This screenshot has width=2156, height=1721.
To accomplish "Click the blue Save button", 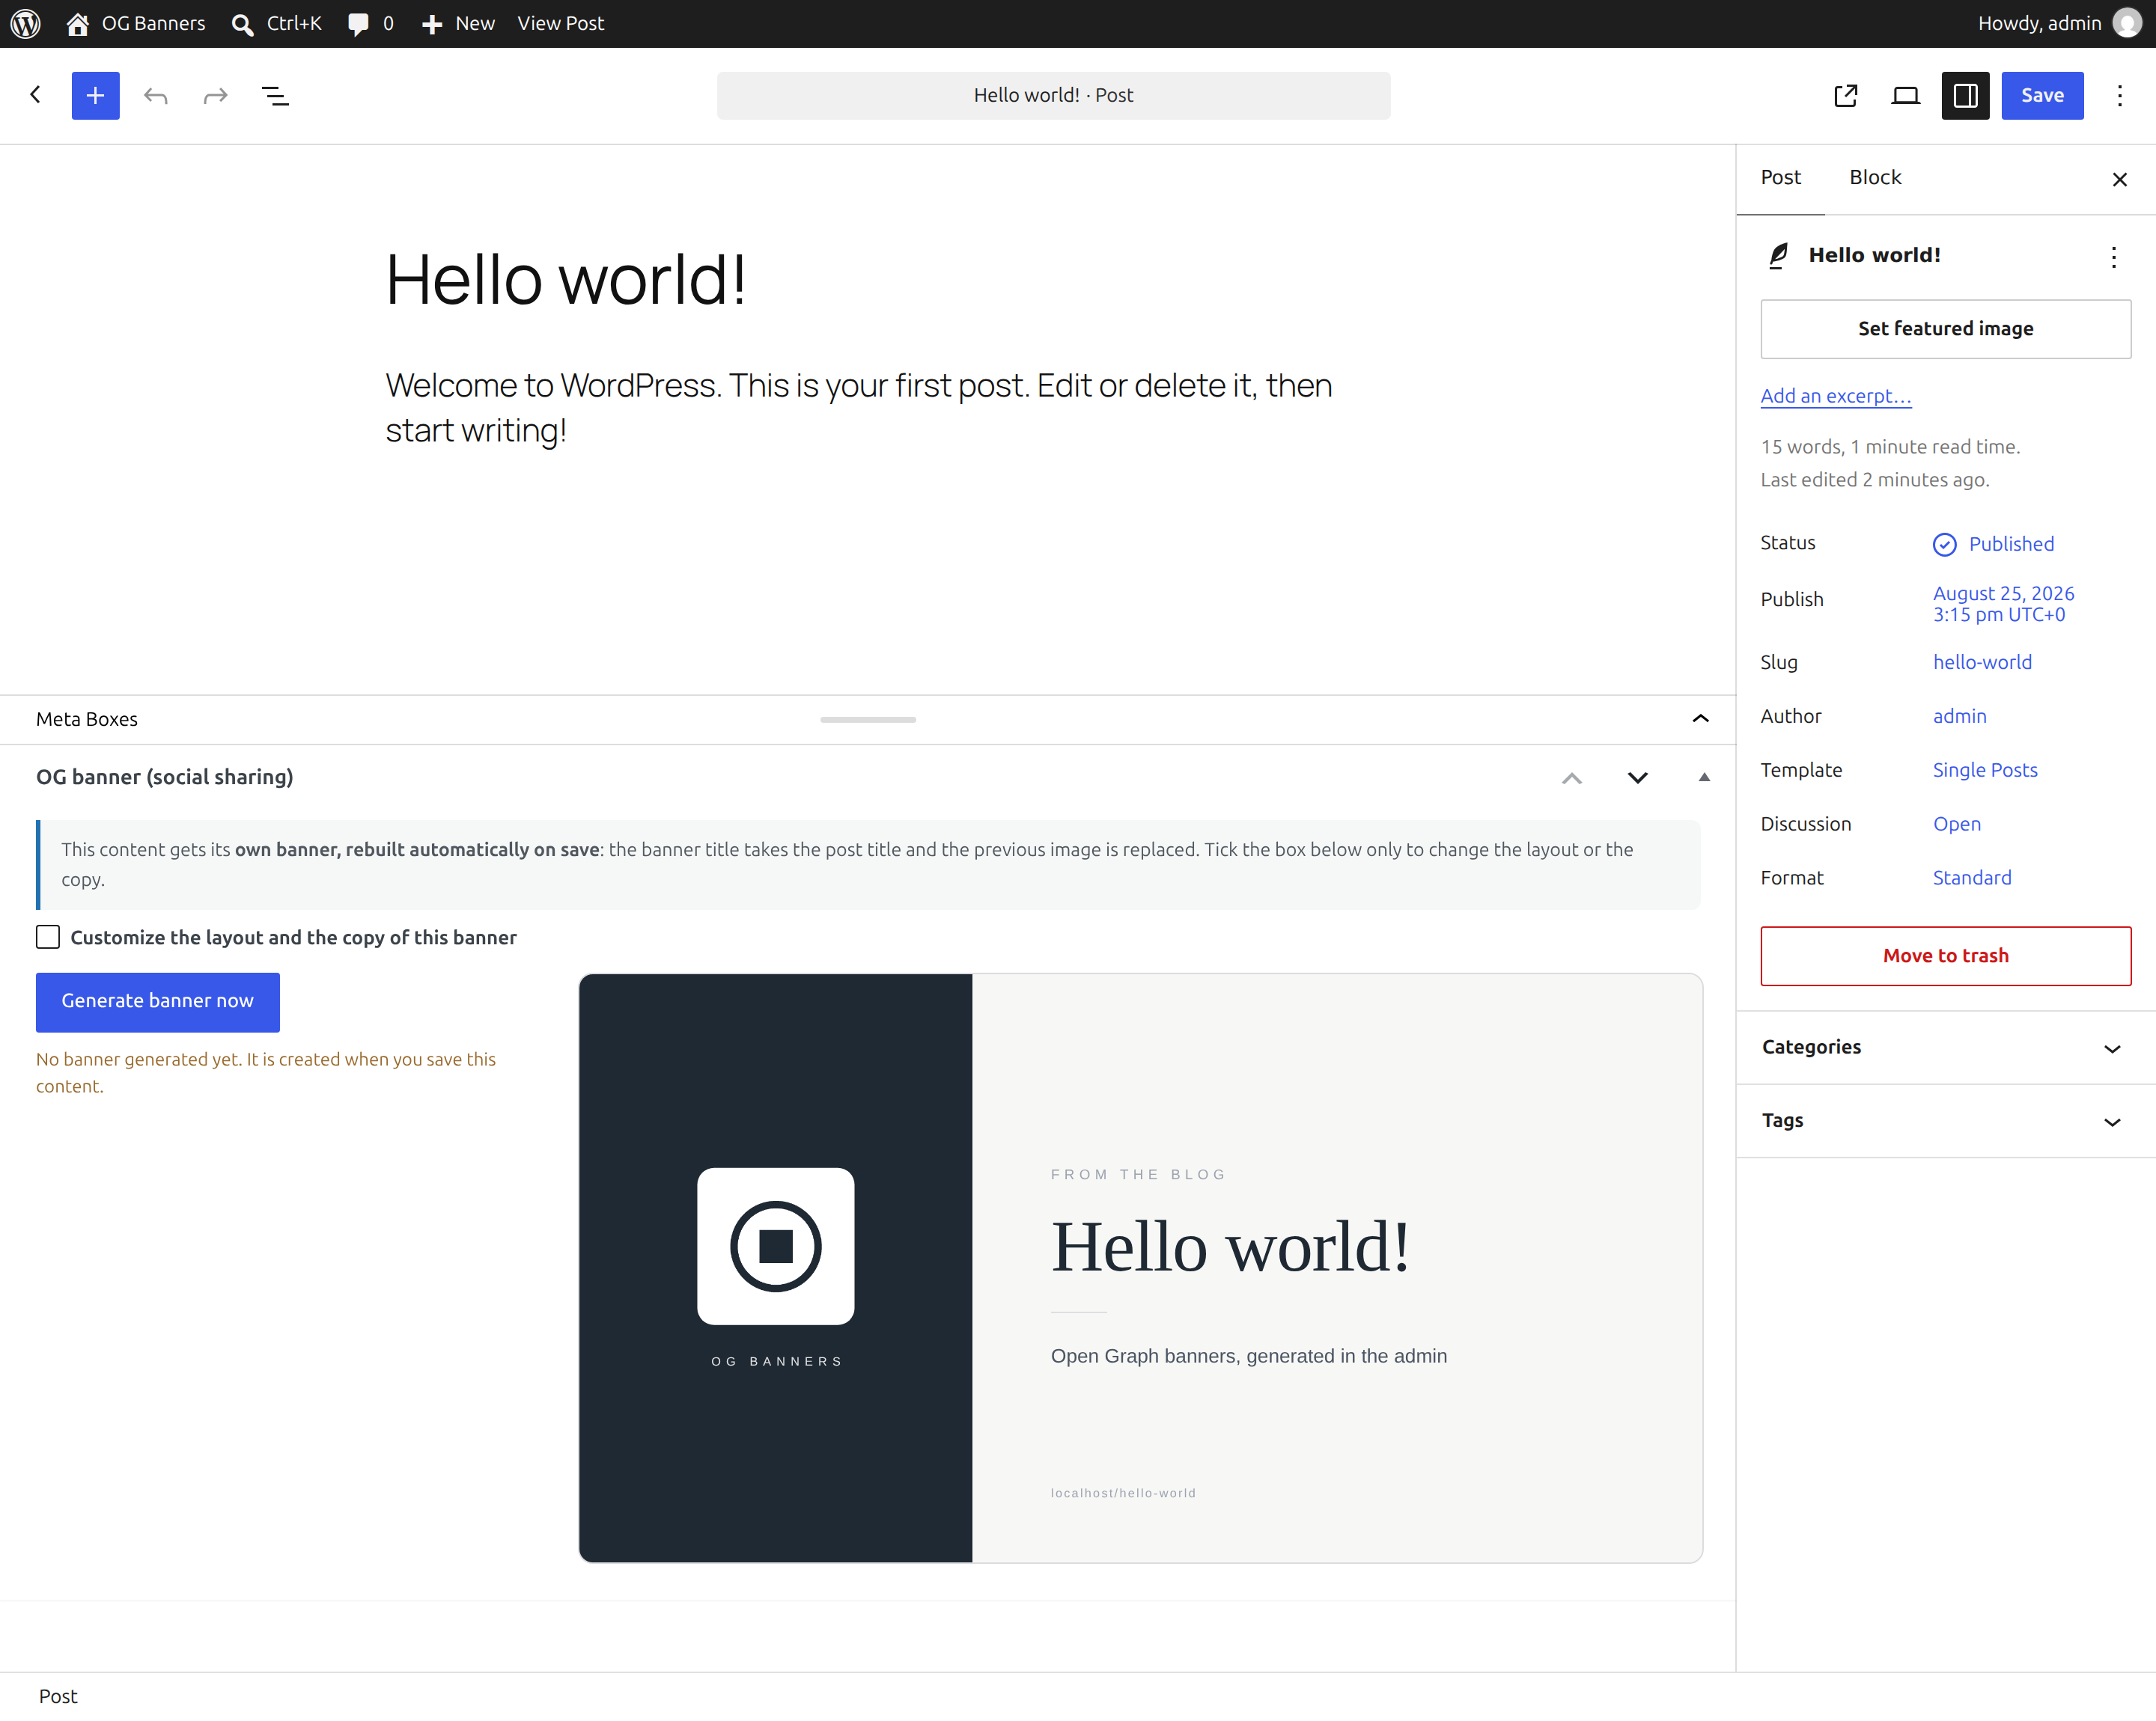I will (2042, 95).
